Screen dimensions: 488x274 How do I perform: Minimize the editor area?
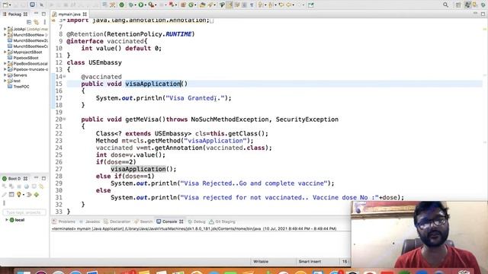(475, 14)
